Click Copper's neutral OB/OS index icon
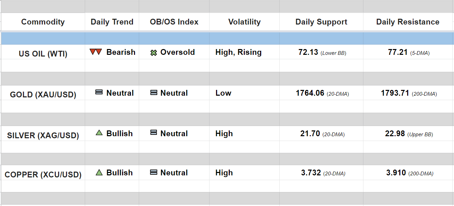The height and width of the screenshot is (206, 454). tap(154, 172)
